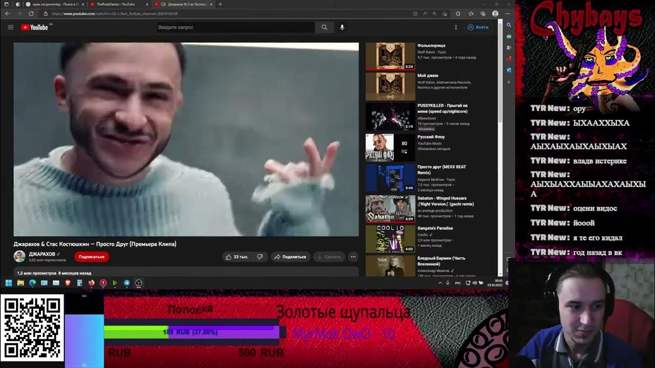The image size is (655, 368).
Task: Dislike the video with thumbs-down icon
Action: click(x=260, y=257)
